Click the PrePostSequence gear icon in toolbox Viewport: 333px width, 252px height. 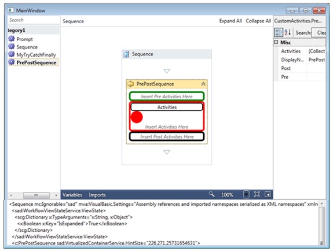[12, 62]
